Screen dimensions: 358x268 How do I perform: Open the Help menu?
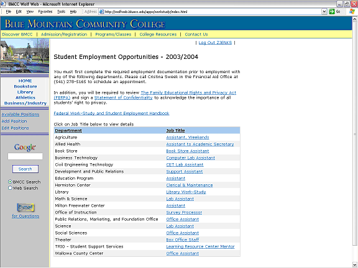click(x=73, y=12)
